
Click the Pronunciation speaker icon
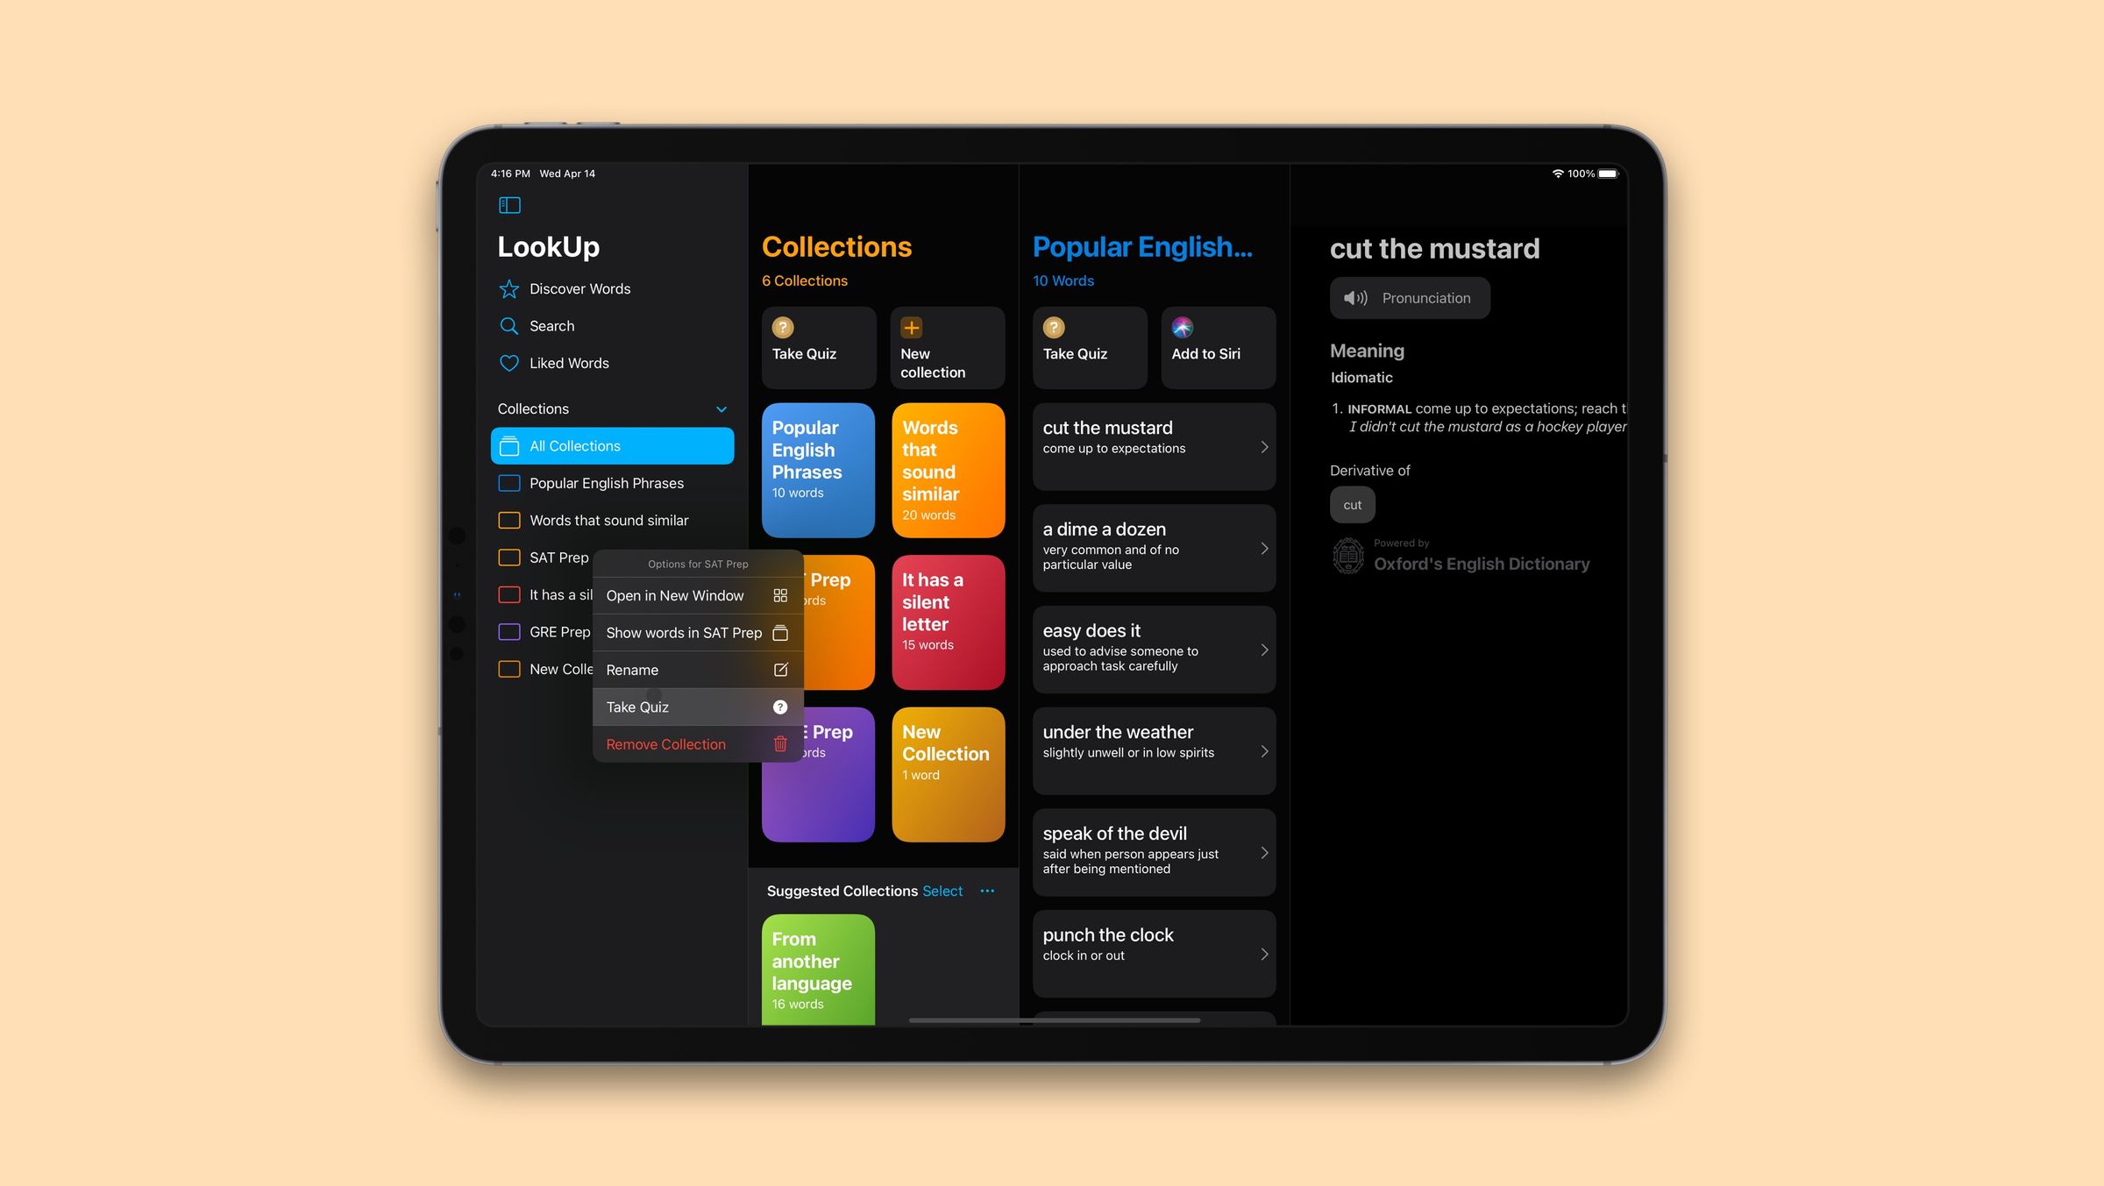(1353, 297)
